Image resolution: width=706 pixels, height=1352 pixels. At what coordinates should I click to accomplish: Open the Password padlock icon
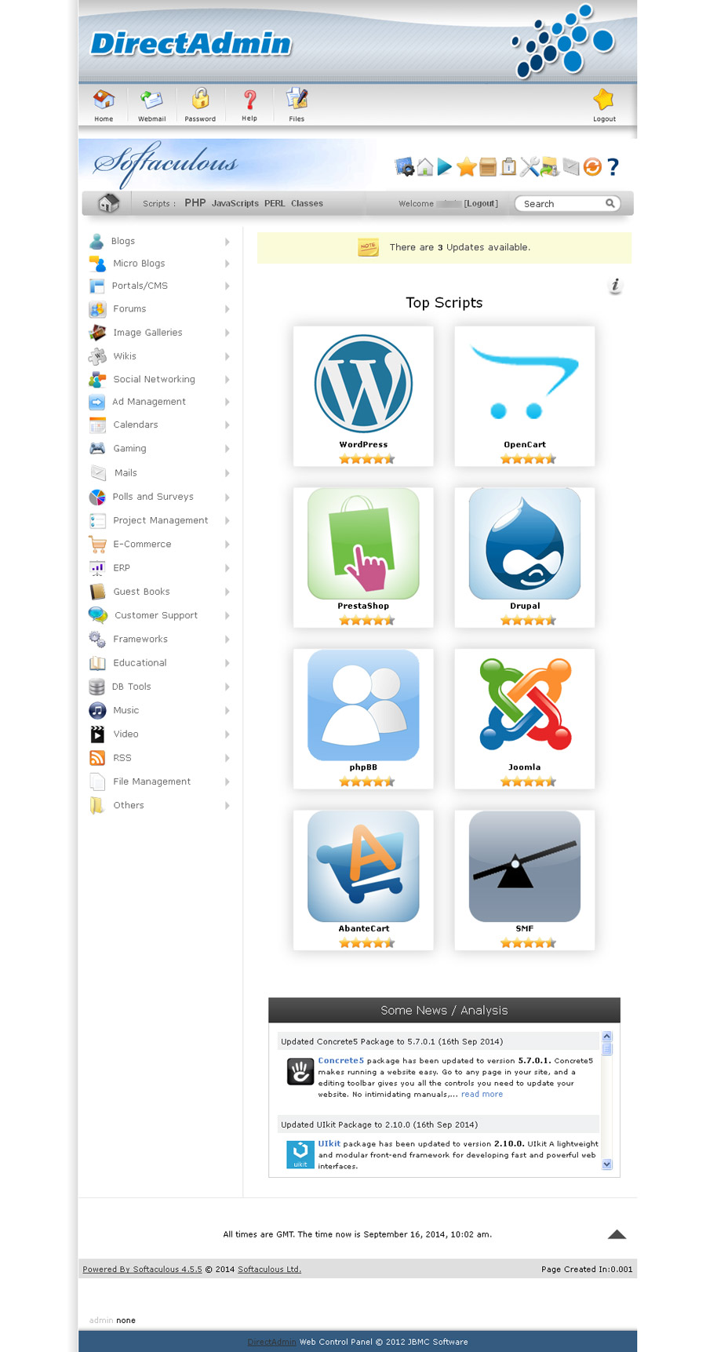click(200, 100)
